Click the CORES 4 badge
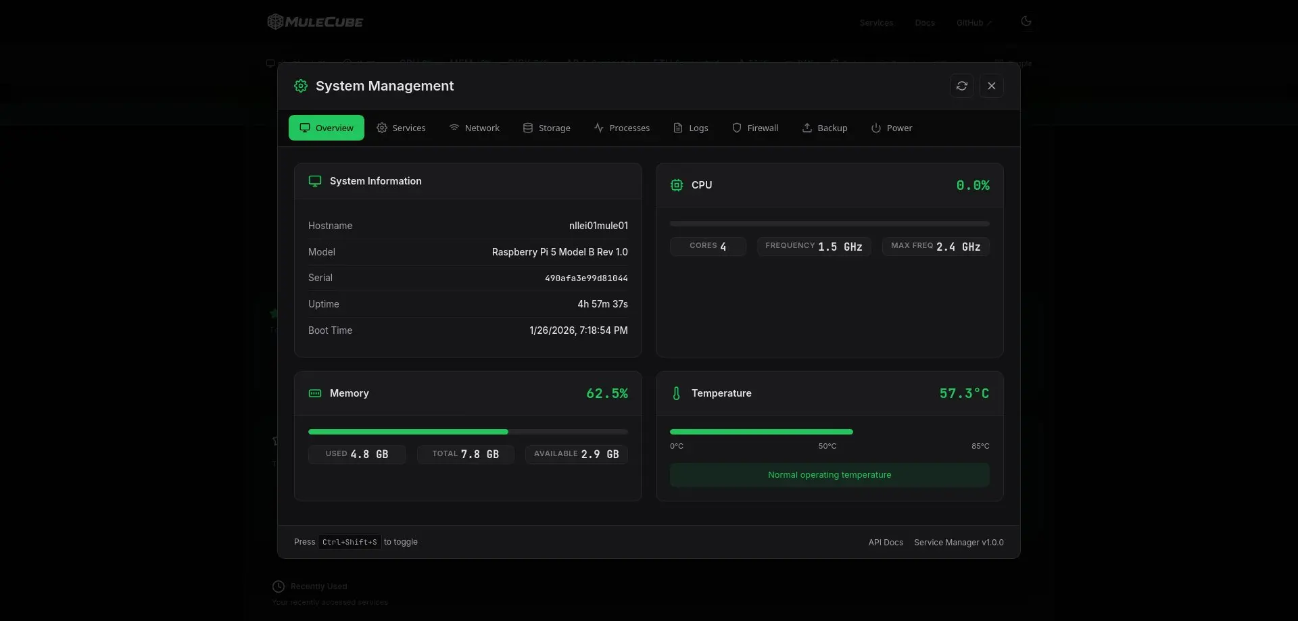Screen dimensions: 1298x621 point(708,247)
